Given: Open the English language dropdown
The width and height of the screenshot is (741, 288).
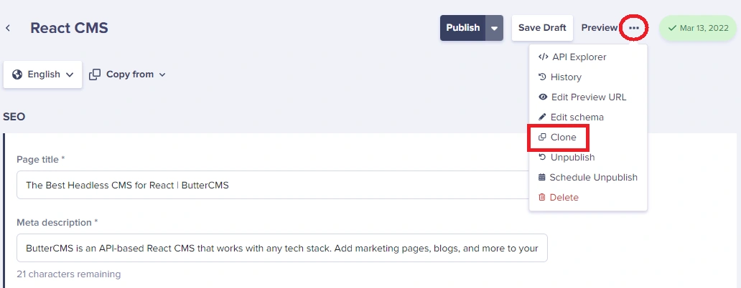Looking at the screenshot, I should [x=42, y=75].
